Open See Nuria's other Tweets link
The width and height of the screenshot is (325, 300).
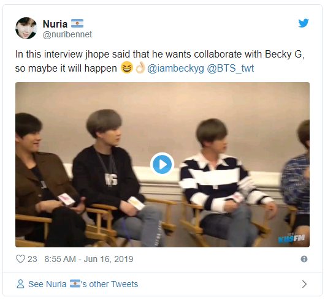(x=83, y=284)
